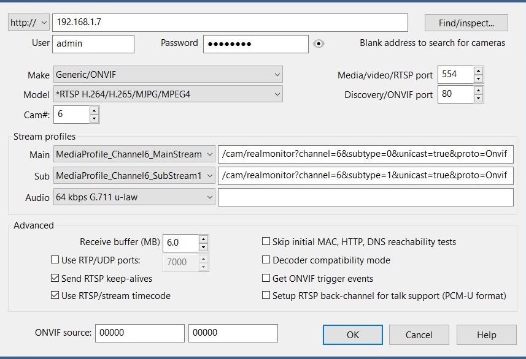Viewport: 526px width, 359px height.
Task: Decrease Media/video/RTSP port value
Action: coord(478,78)
